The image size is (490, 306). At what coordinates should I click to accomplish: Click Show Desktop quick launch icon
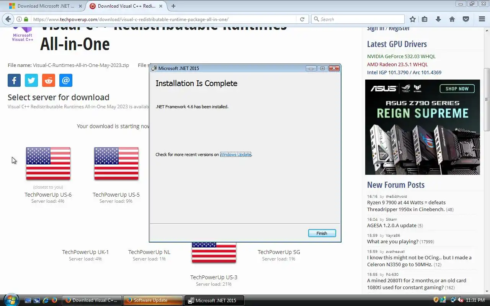[x=28, y=300]
